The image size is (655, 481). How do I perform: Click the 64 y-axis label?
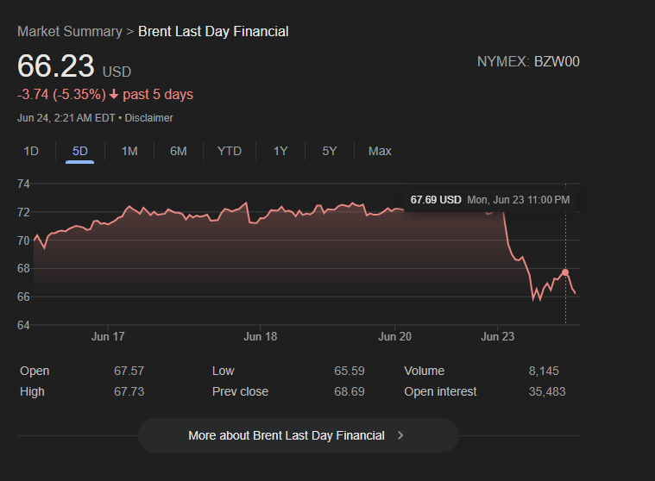tap(23, 325)
